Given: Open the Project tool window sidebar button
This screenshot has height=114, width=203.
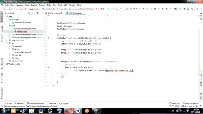Looking at the screenshot, I should (2, 17).
